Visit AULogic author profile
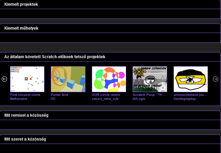 point(139,99)
